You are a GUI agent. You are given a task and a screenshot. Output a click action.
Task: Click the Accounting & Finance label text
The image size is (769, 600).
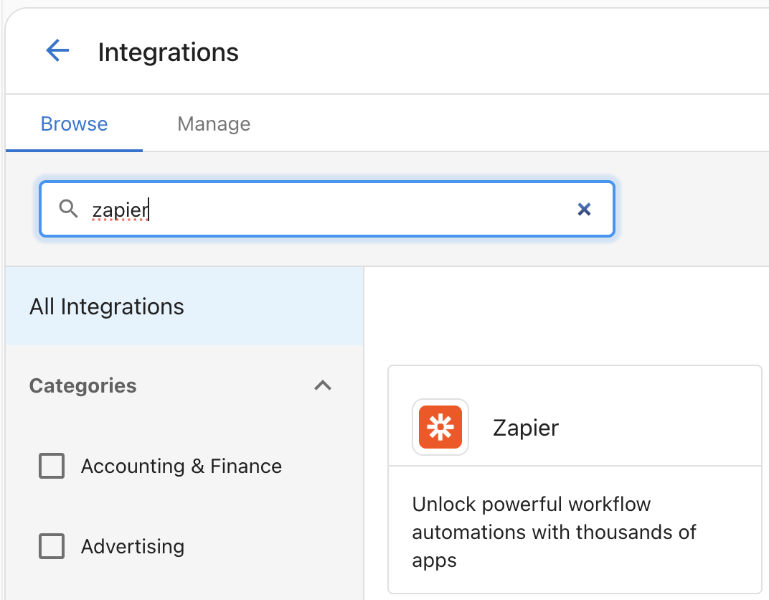point(181,467)
